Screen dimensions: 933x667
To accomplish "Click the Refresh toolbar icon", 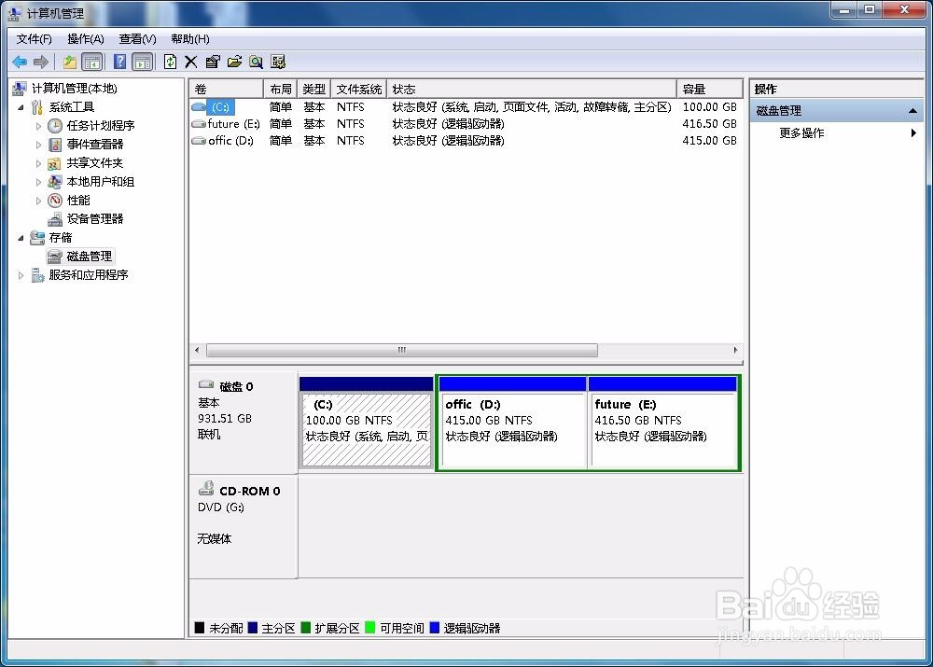I will point(170,62).
